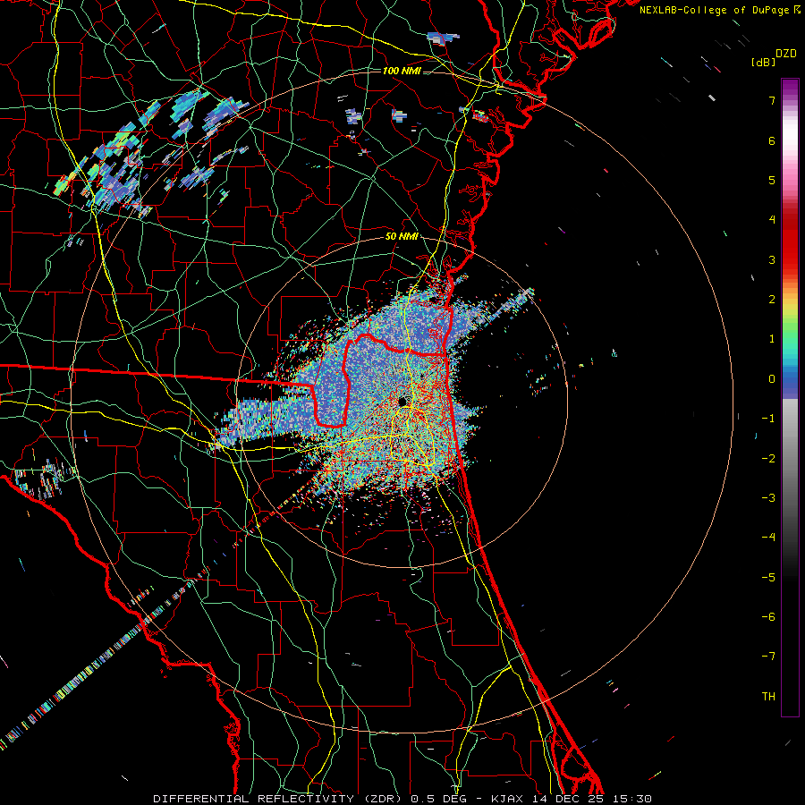The height and width of the screenshot is (805, 805).
Task: Click the purple top of the color bar
Action: [790, 89]
